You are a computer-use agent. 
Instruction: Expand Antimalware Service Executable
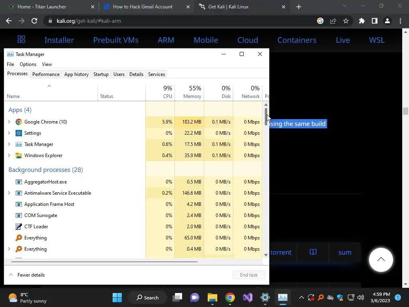point(9,193)
